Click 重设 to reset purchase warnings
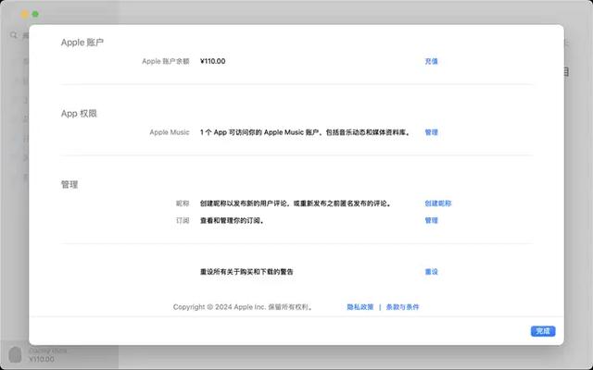 [431, 272]
